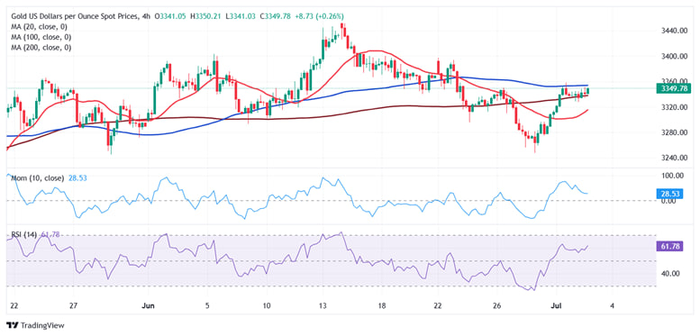Viewport: 700px width, 336px height.
Task: Select the MA (200, close, 0) indicator legend
Action: pos(41,47)
